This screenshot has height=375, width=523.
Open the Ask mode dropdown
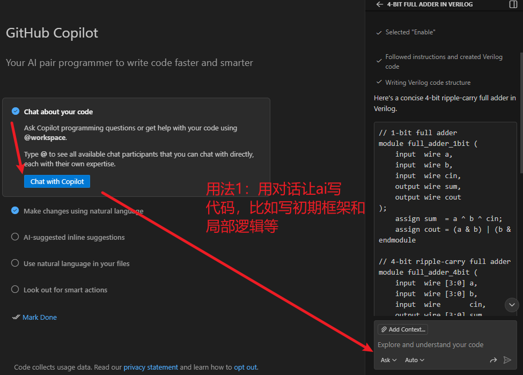point(388,360)
